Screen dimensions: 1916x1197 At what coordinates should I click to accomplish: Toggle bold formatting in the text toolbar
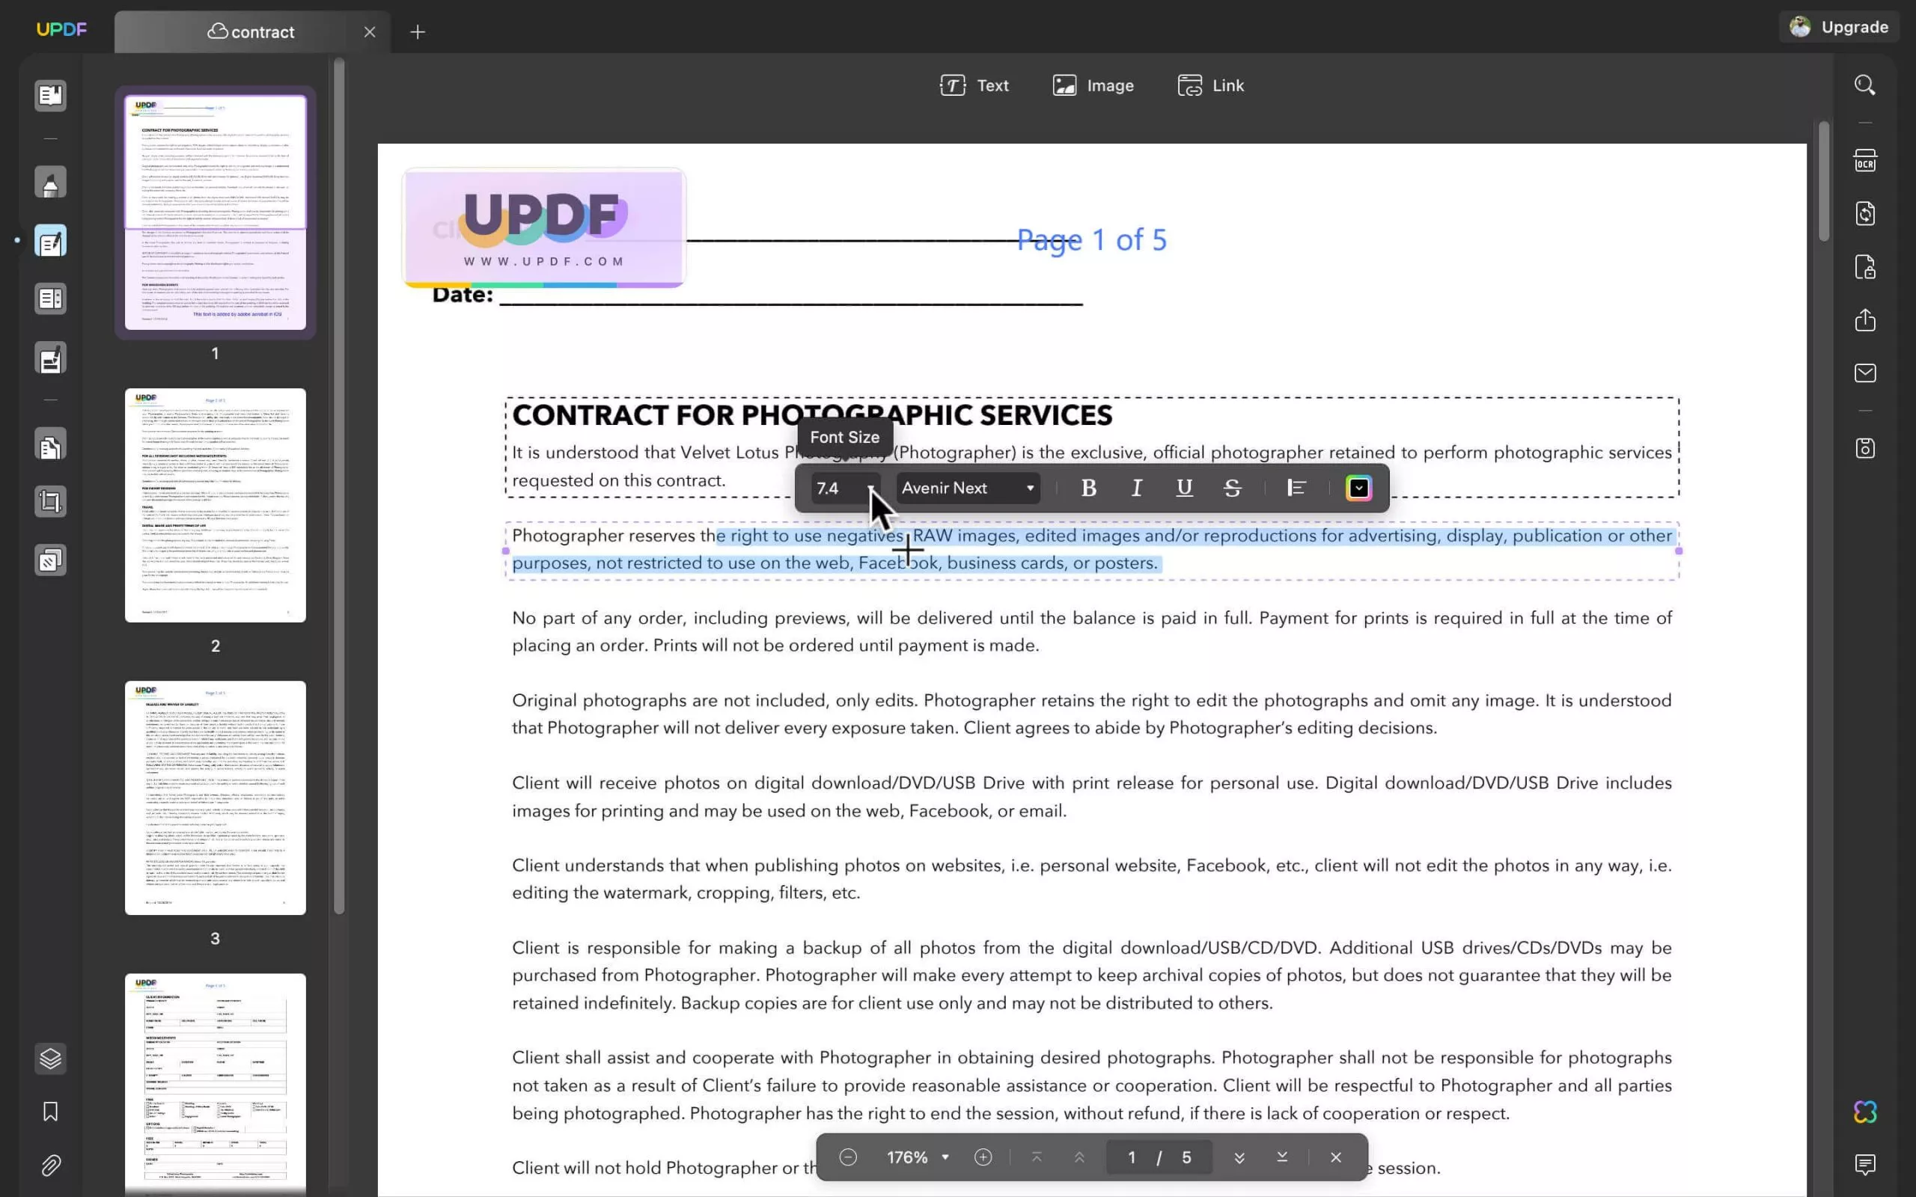coord(1087,489)
